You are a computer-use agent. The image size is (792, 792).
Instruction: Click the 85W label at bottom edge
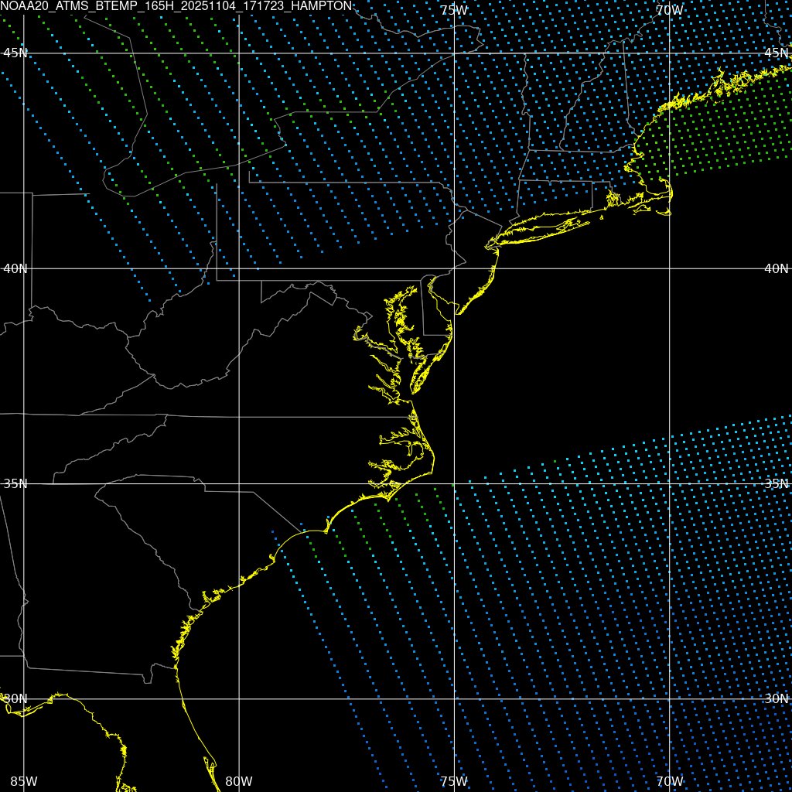click(x=24, y=781)
